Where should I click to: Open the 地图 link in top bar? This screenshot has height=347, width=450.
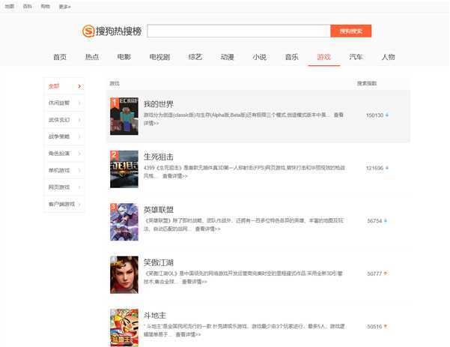pos(10,6)
